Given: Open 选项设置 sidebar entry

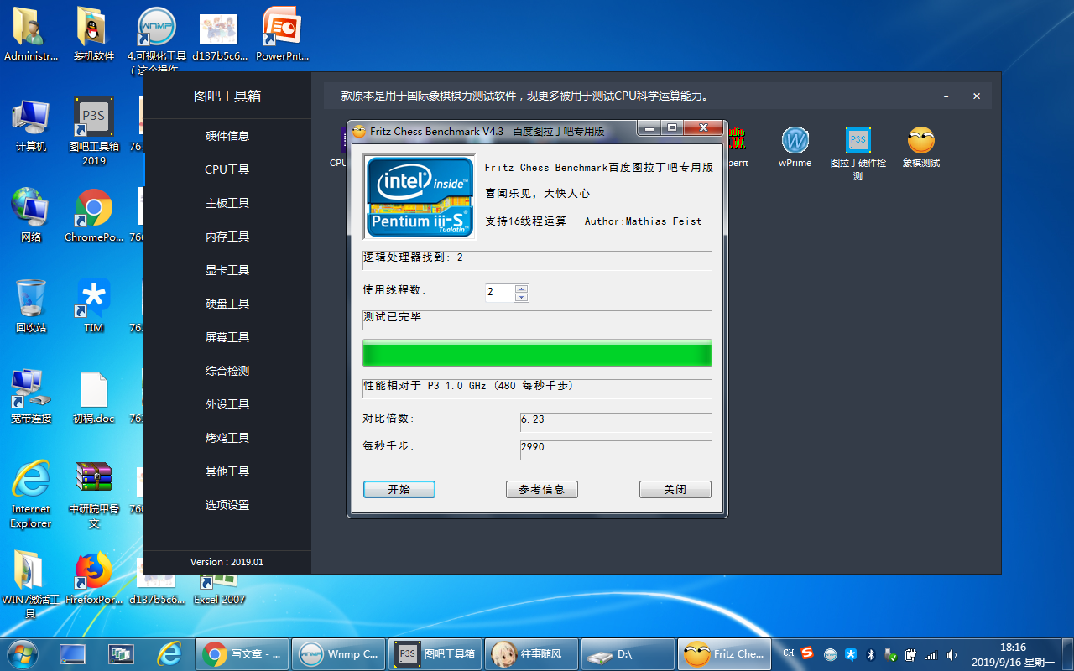Looking at the screenshot, I should tap(227, 504).
